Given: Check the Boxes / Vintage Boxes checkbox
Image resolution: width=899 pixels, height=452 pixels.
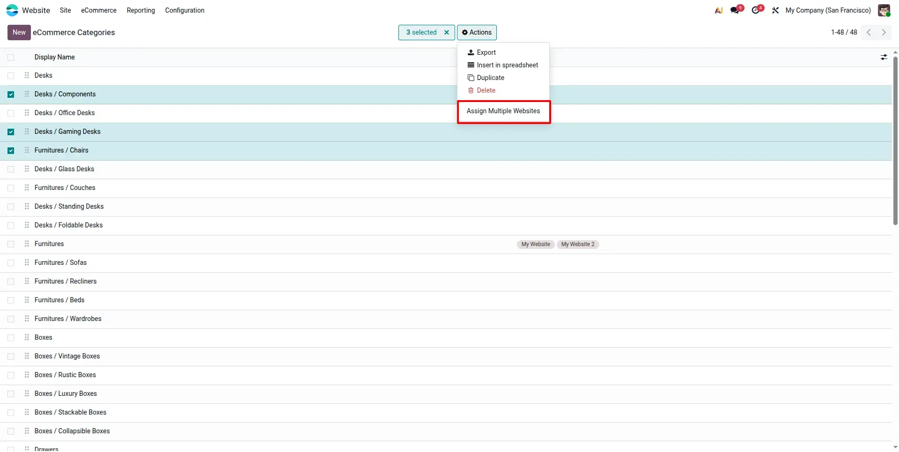Looking at the screenshot, I should click(x=11, y=357).
